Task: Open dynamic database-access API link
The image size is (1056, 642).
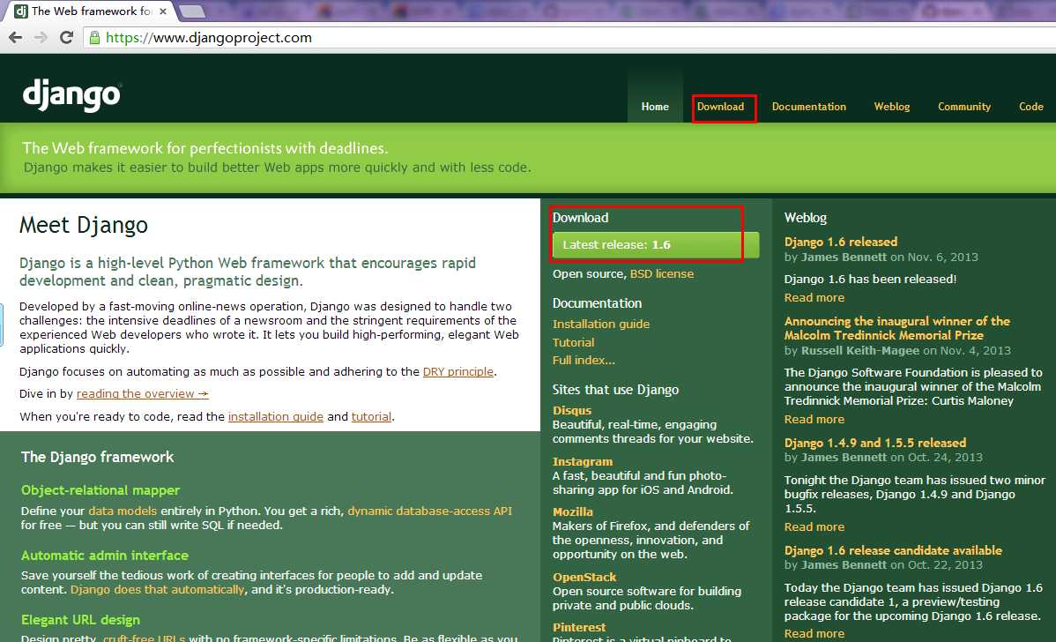Action: coord(429,511)
